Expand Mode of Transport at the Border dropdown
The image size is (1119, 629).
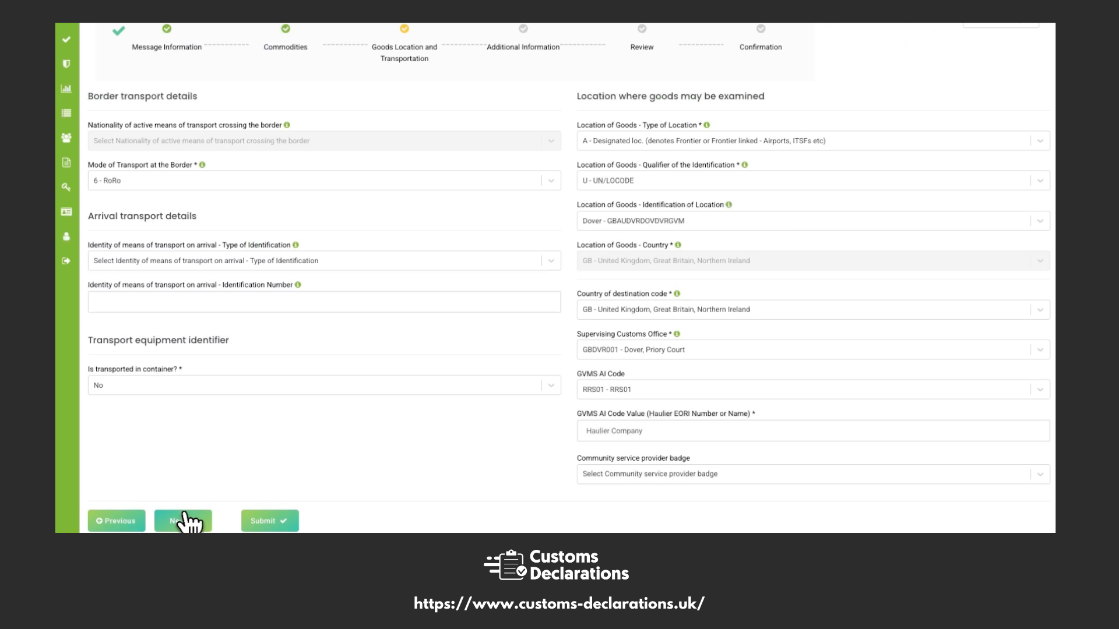click(551, 181)
